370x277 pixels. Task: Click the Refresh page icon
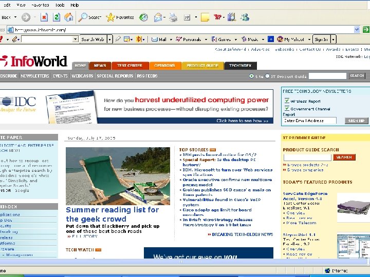[57, 17]
